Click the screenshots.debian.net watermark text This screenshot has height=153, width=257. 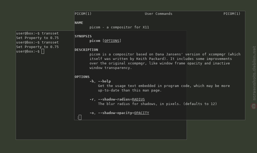point(254,73)
